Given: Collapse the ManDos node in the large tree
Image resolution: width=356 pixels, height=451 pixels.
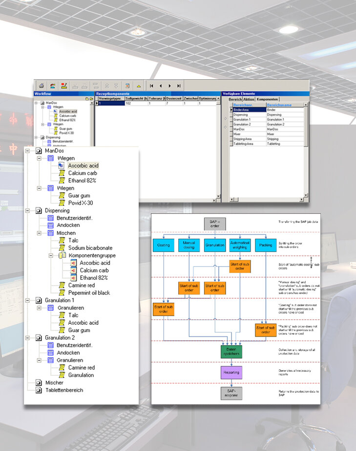Looking at the screenshot, I should coord(27,151).
